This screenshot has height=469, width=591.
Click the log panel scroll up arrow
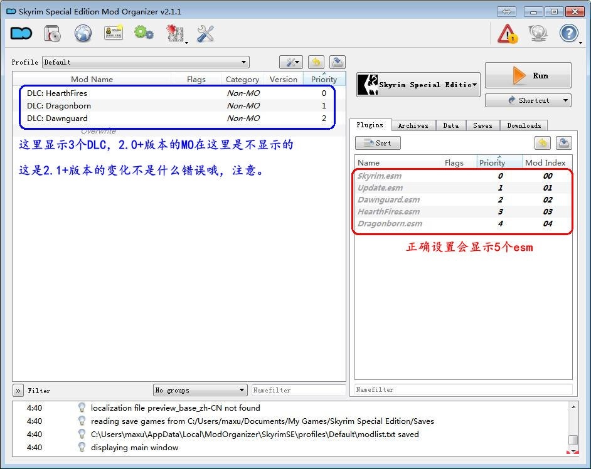pos(573,407)
